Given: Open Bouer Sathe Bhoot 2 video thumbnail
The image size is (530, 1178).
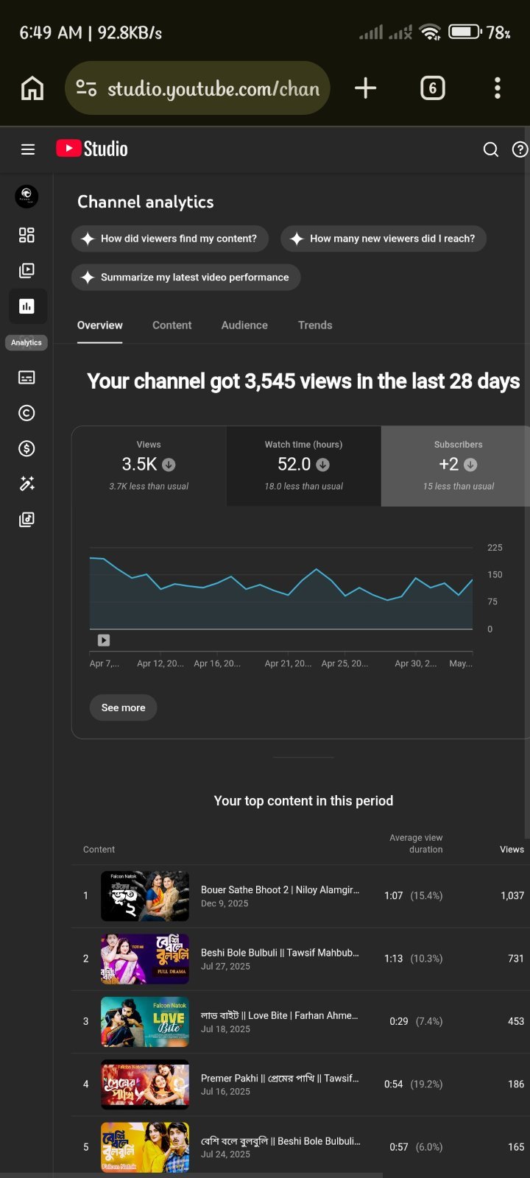Looking at the screenshot, I should (145, 896).
